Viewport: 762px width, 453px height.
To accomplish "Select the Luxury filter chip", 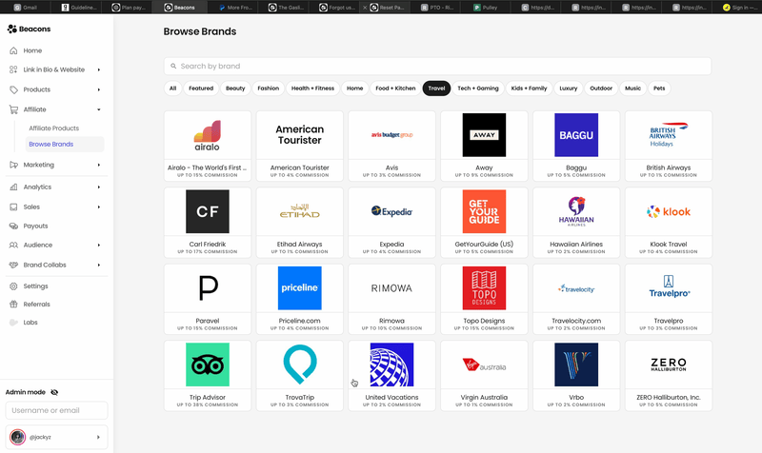I will click(x=568, y=89).
